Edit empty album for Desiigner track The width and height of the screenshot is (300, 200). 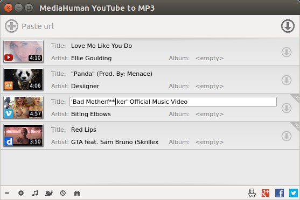click(x=210, y=86)
